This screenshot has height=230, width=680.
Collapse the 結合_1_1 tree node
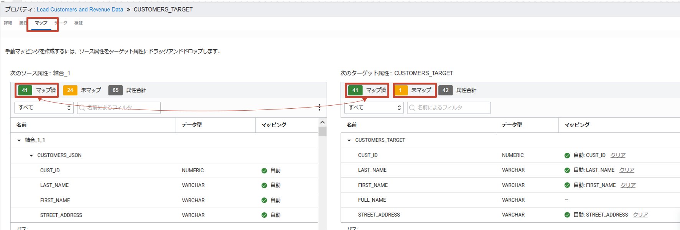point(19,140)
